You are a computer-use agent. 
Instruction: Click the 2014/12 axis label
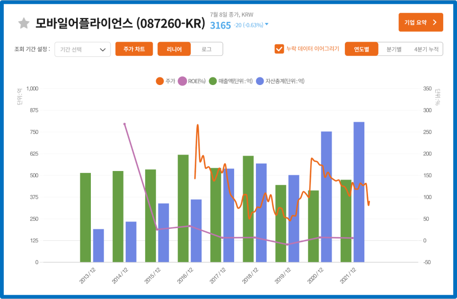120,275
